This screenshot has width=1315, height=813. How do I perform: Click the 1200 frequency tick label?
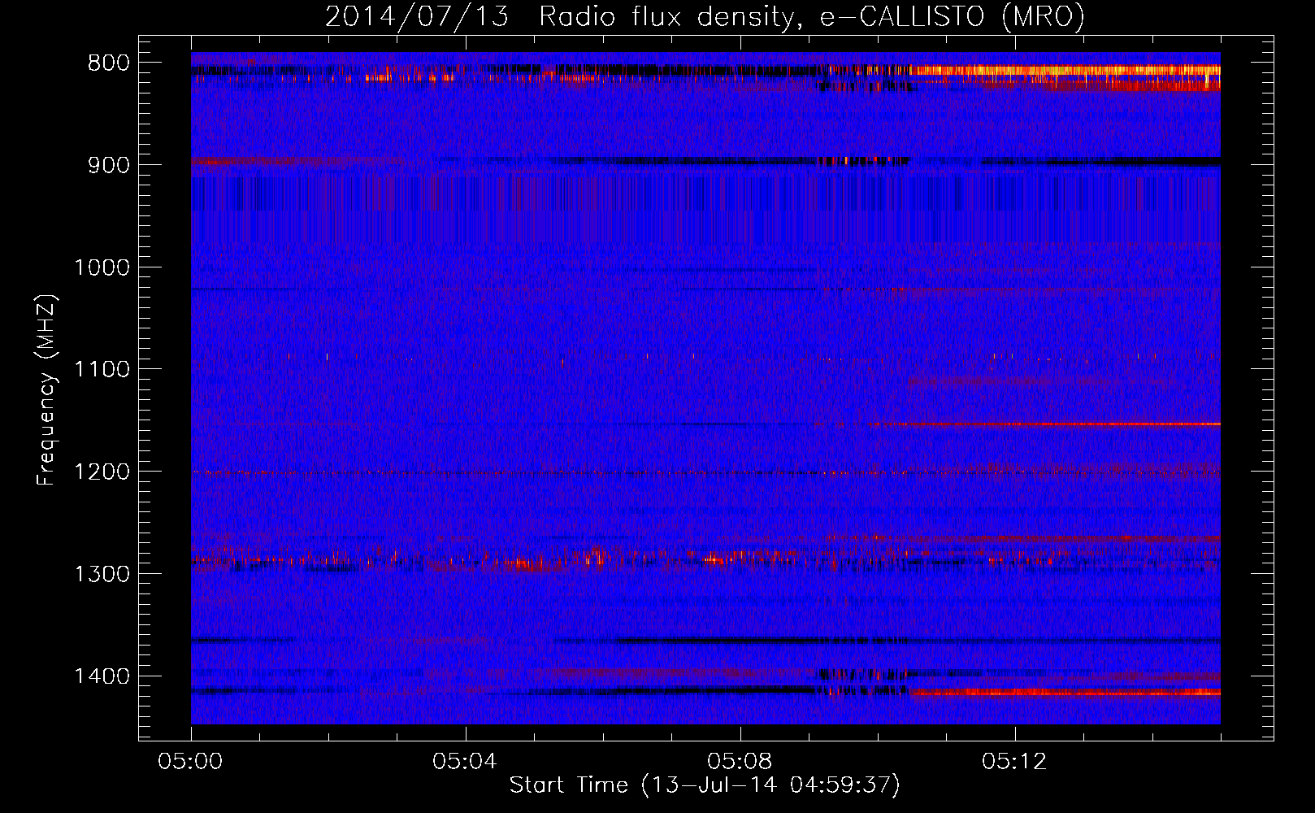coord(102,472)
